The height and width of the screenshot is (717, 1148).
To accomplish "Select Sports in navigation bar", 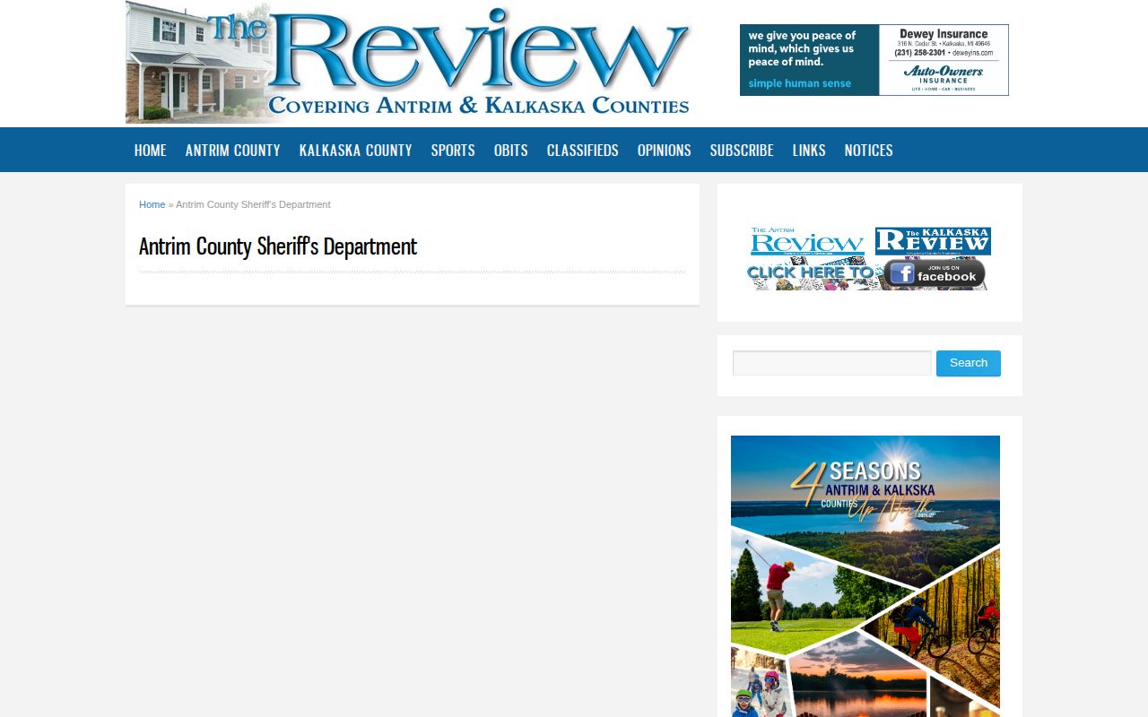I will (453, 150).
